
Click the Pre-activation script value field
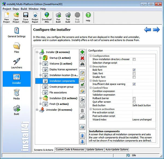pyautogui.click(x=144, y=113)
